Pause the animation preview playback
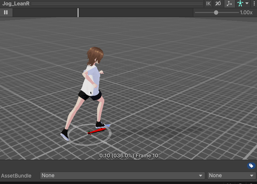The width and height of the screenshot is (257, 184). click(6, 13)
